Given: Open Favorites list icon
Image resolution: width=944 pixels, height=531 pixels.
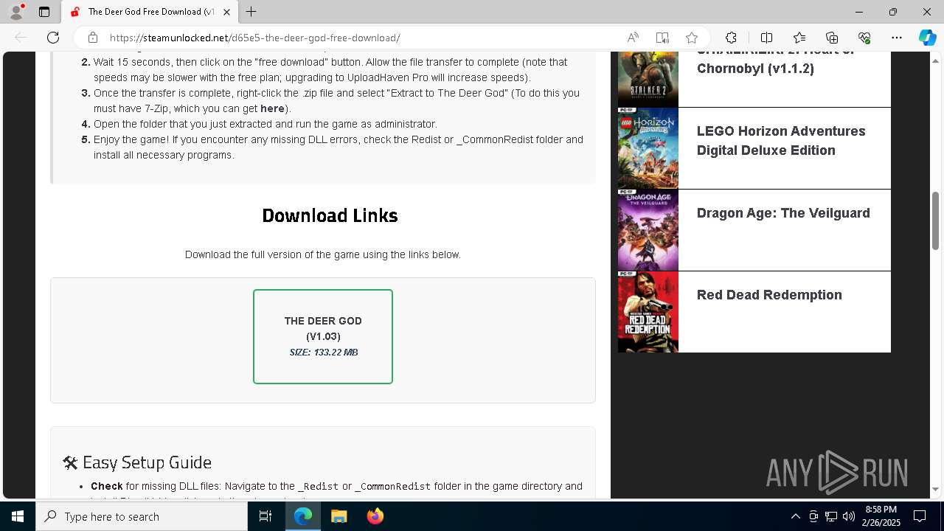Looking at the screenshot, I should (x=799, y=38).
